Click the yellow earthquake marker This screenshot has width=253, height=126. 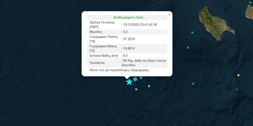pos(238,75)
